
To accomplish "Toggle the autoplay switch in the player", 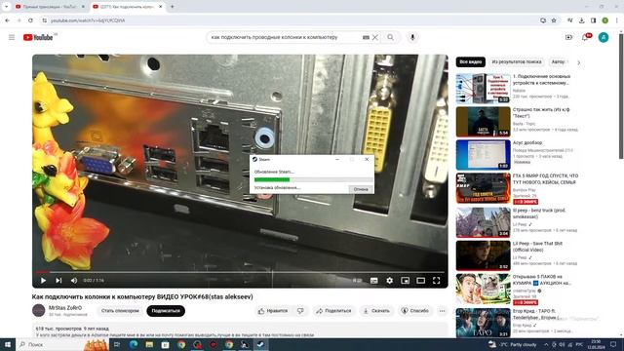I will point(357,280).
